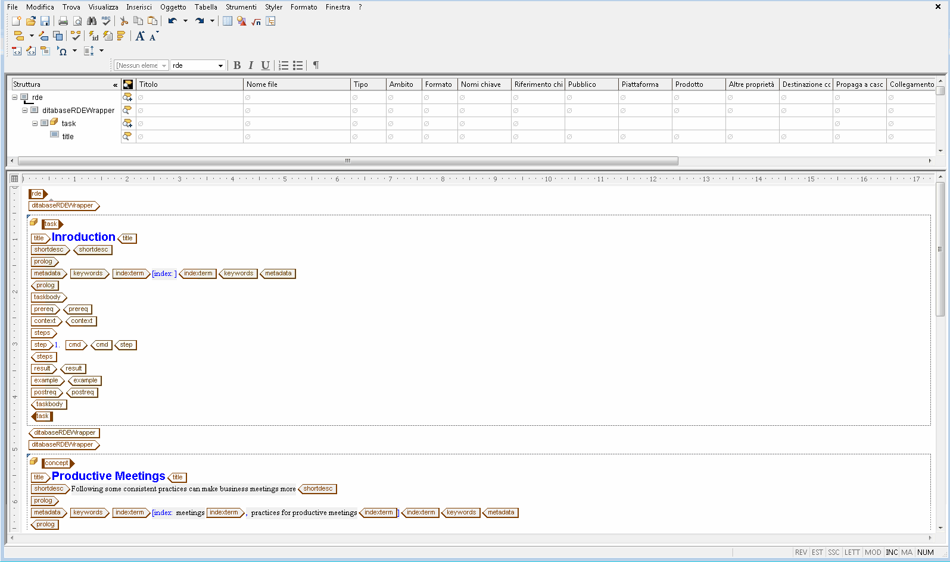Image resolution: width=950 pixels, height=562 pixels.
Task: Click the insert element tag icon
Action: tap(18, 36)
